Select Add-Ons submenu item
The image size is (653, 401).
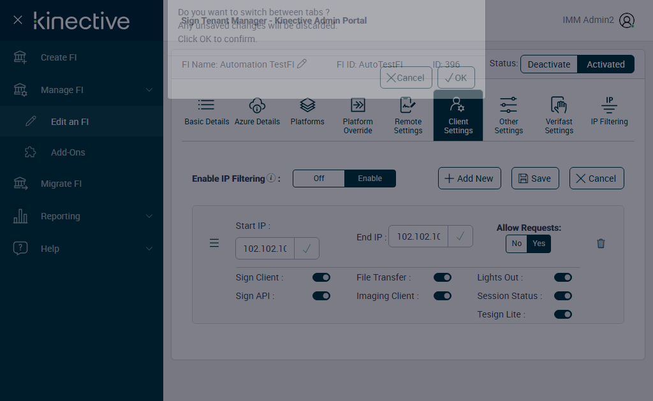coord(82,152)
